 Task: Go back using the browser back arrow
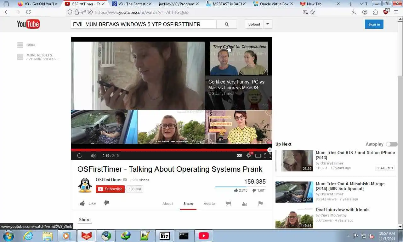tap(7, 12)
